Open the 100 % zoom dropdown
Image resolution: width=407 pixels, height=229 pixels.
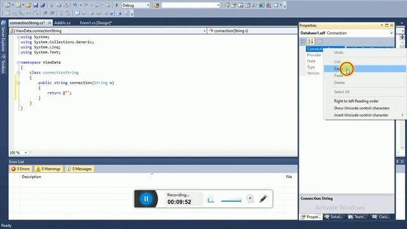tap(25, 153)
